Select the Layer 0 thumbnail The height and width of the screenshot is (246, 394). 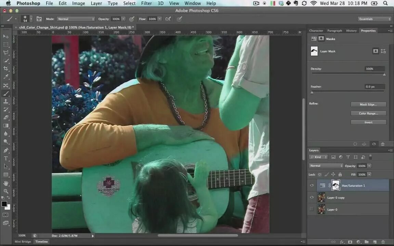click(321, 209)
